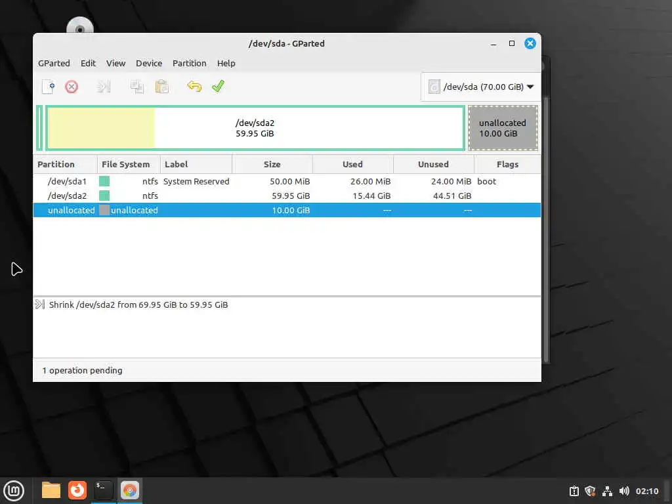
Task: Open the View menu
Action: [x=115, y=64]
